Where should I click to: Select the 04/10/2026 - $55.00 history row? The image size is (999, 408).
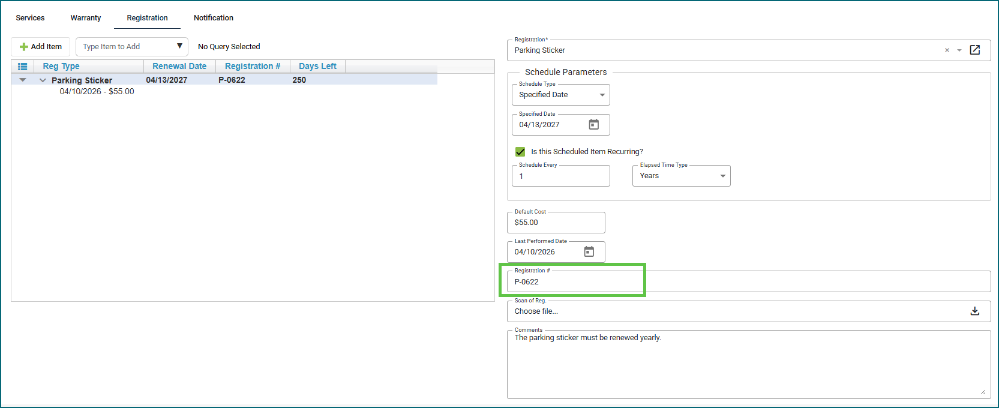tap(97, 91)
